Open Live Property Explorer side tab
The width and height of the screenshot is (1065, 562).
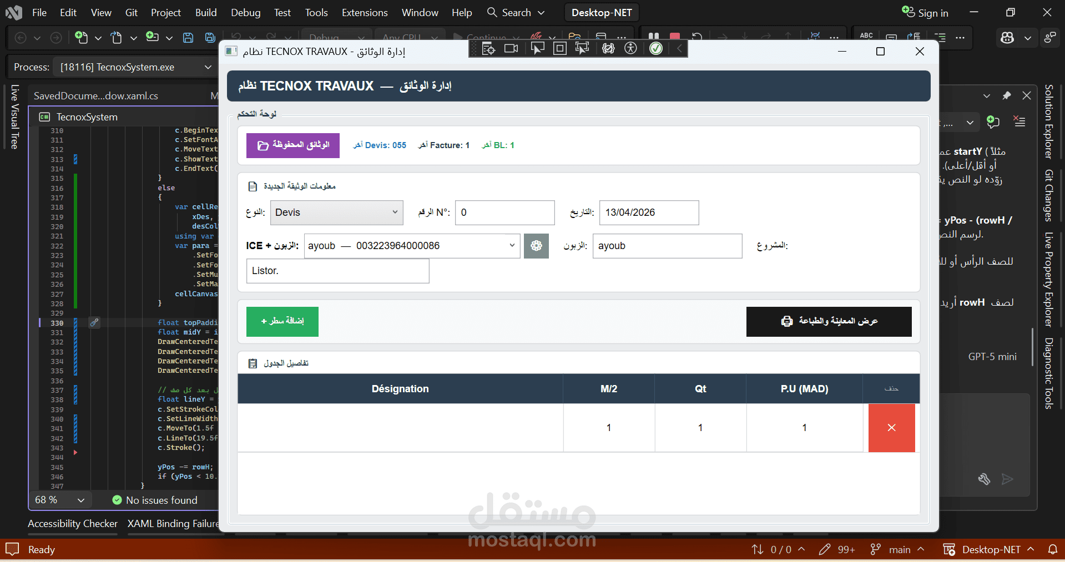pos(1048,279)
